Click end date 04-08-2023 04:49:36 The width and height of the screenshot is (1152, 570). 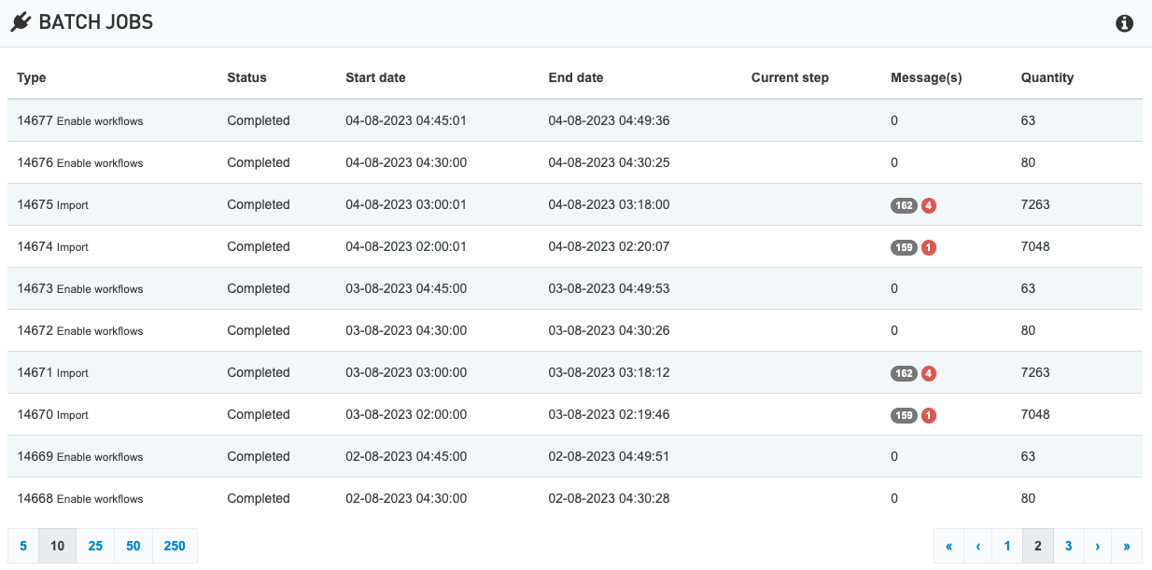coord(609,120)
